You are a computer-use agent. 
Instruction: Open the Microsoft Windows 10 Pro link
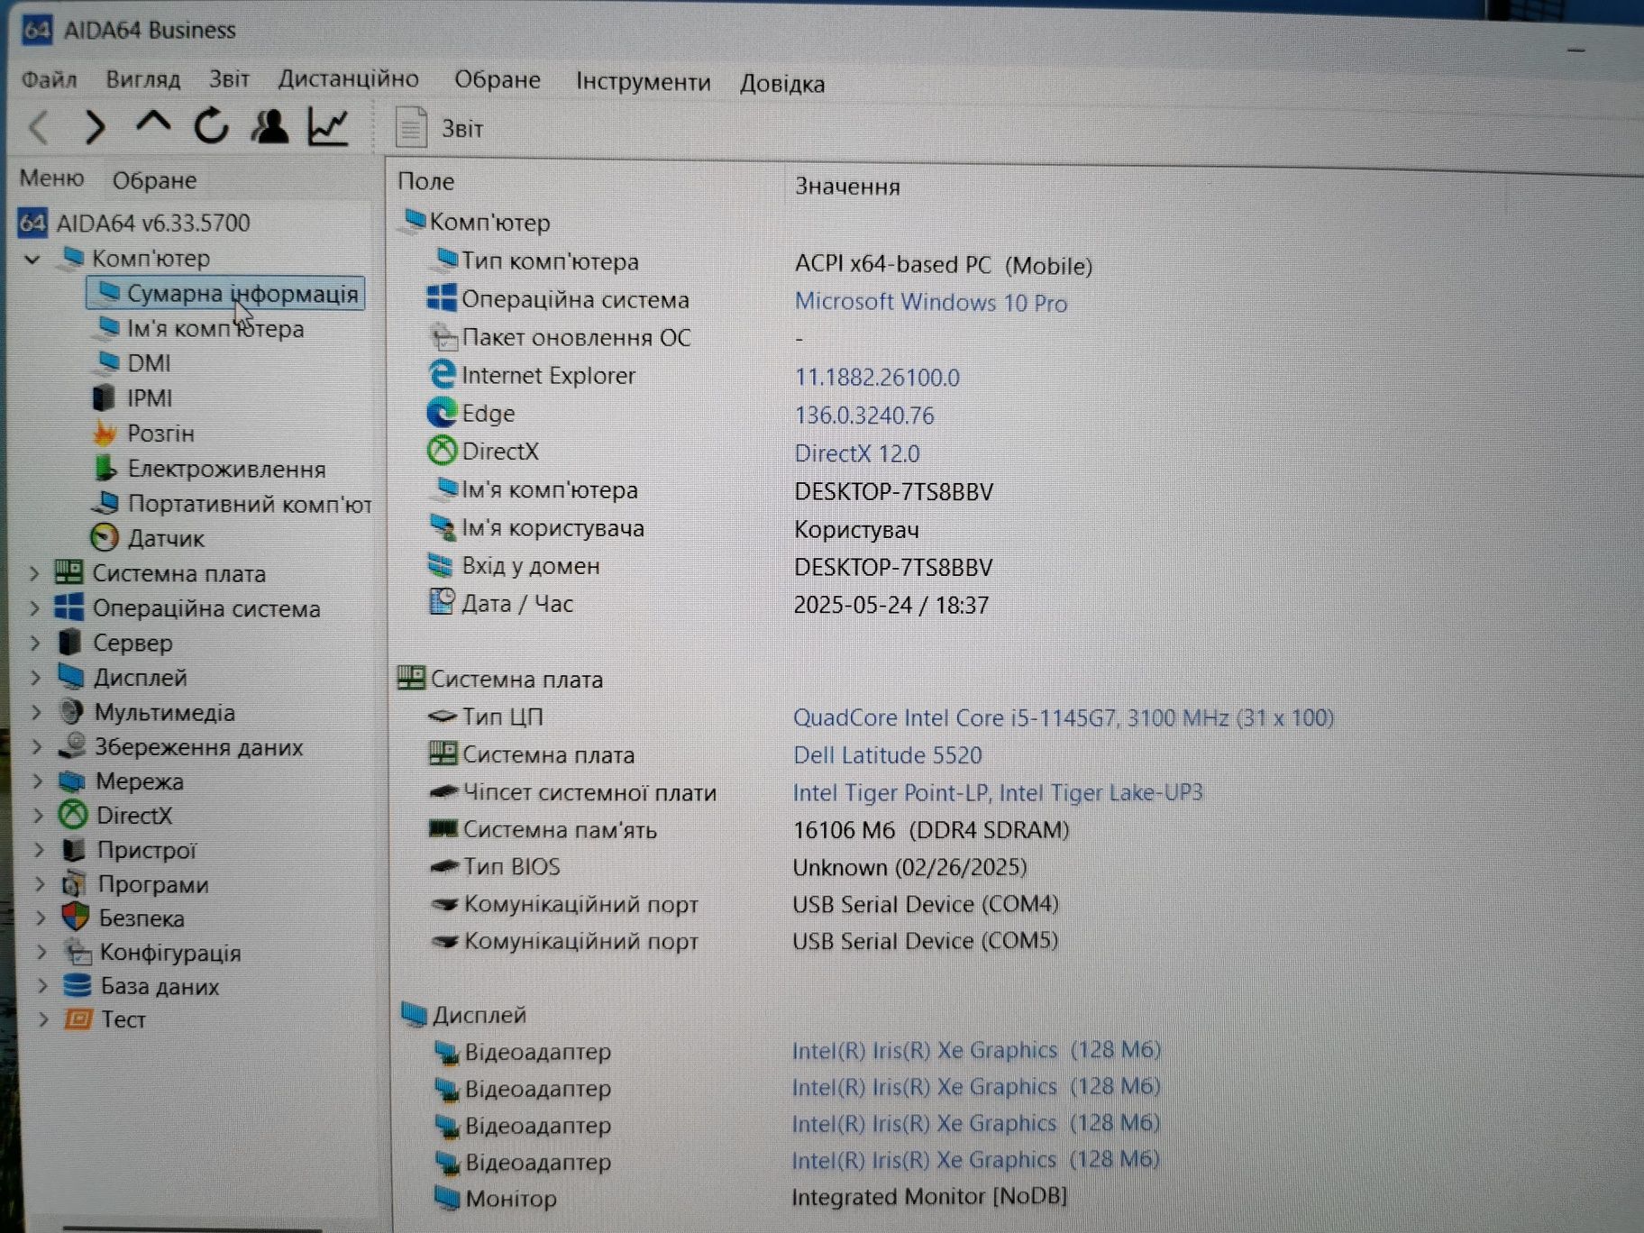(931, 302)
